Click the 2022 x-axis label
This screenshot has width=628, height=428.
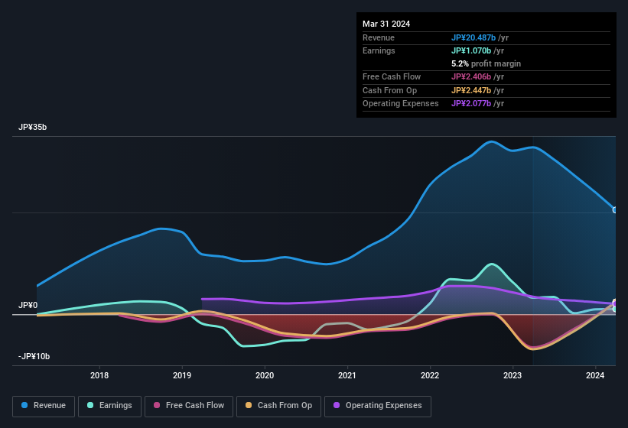click(x=430, y=375)
